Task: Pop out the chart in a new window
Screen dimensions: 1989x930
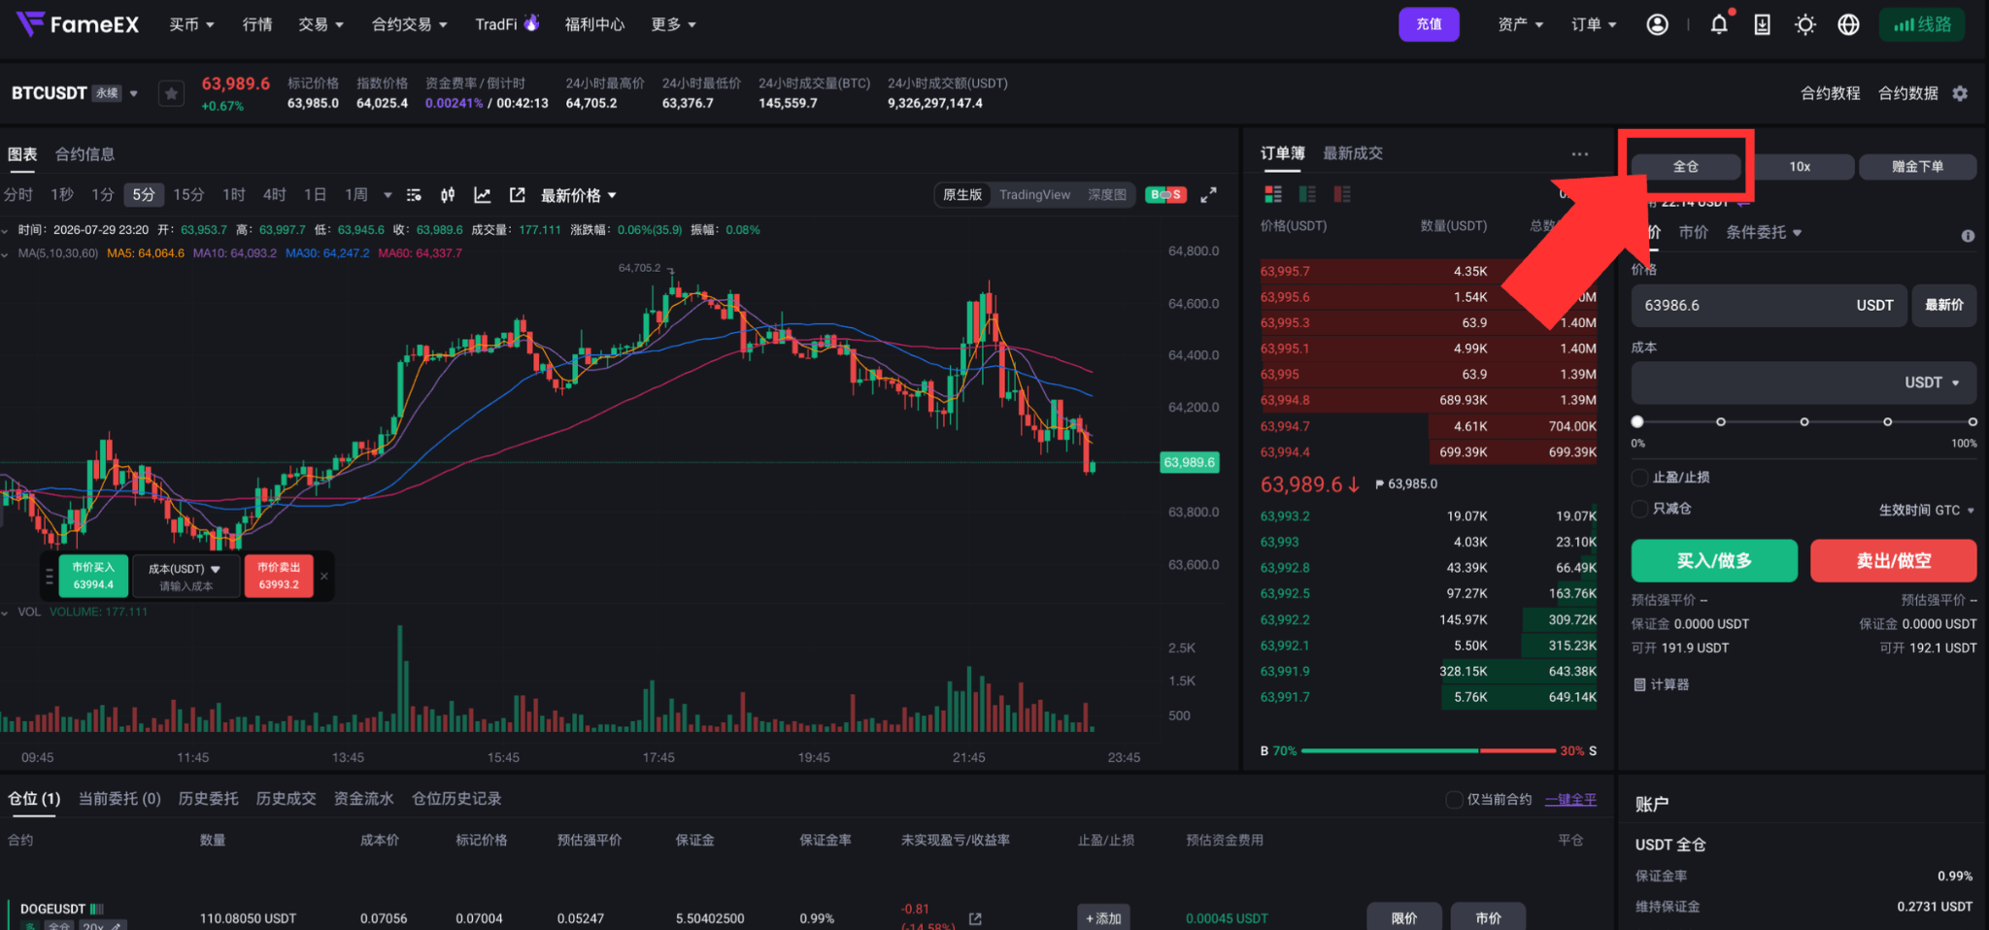Action: pos(518,195)
